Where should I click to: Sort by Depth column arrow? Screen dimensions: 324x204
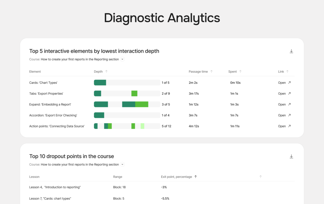[106, 72]
